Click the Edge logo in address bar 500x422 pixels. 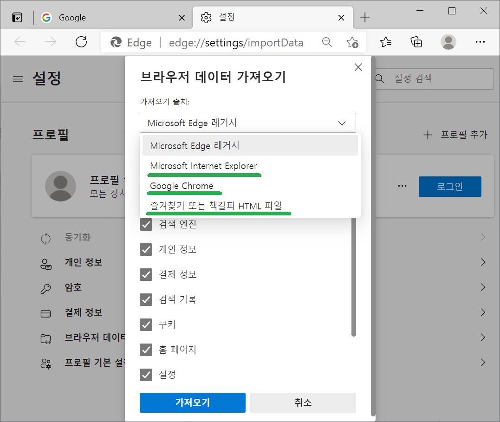pyautogui.click(x=116, y=42)
